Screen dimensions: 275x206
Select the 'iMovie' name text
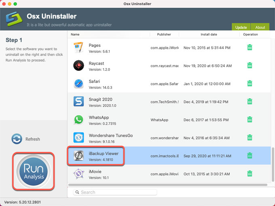tap(95, 172)
